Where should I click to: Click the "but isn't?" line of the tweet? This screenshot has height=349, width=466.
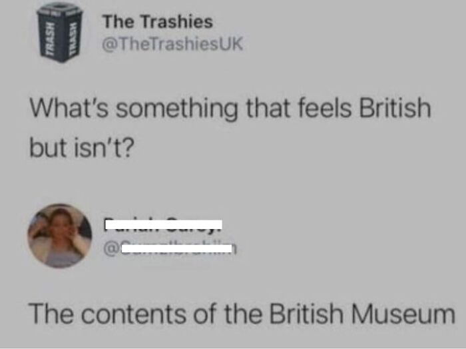click(x=82, y=148)
